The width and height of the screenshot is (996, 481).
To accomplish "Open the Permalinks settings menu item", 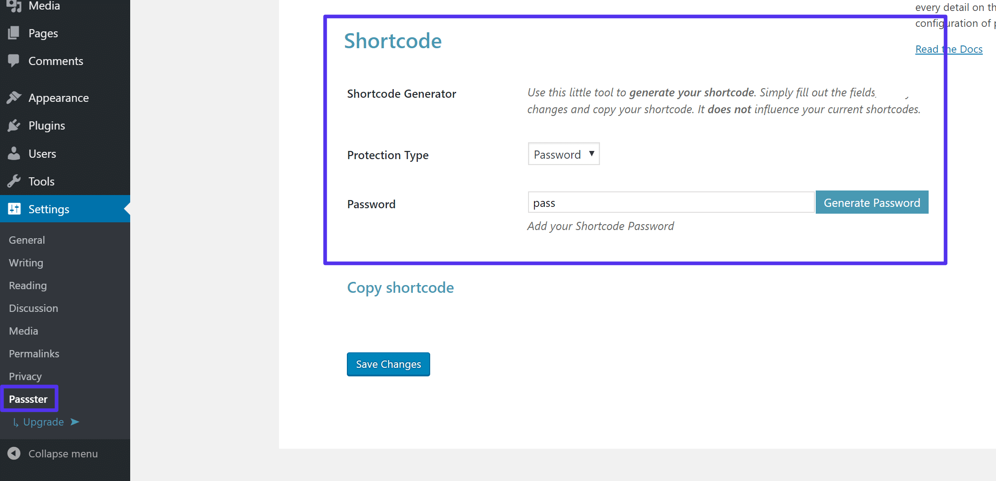I will pyautogui.click(x=34, y=353).
